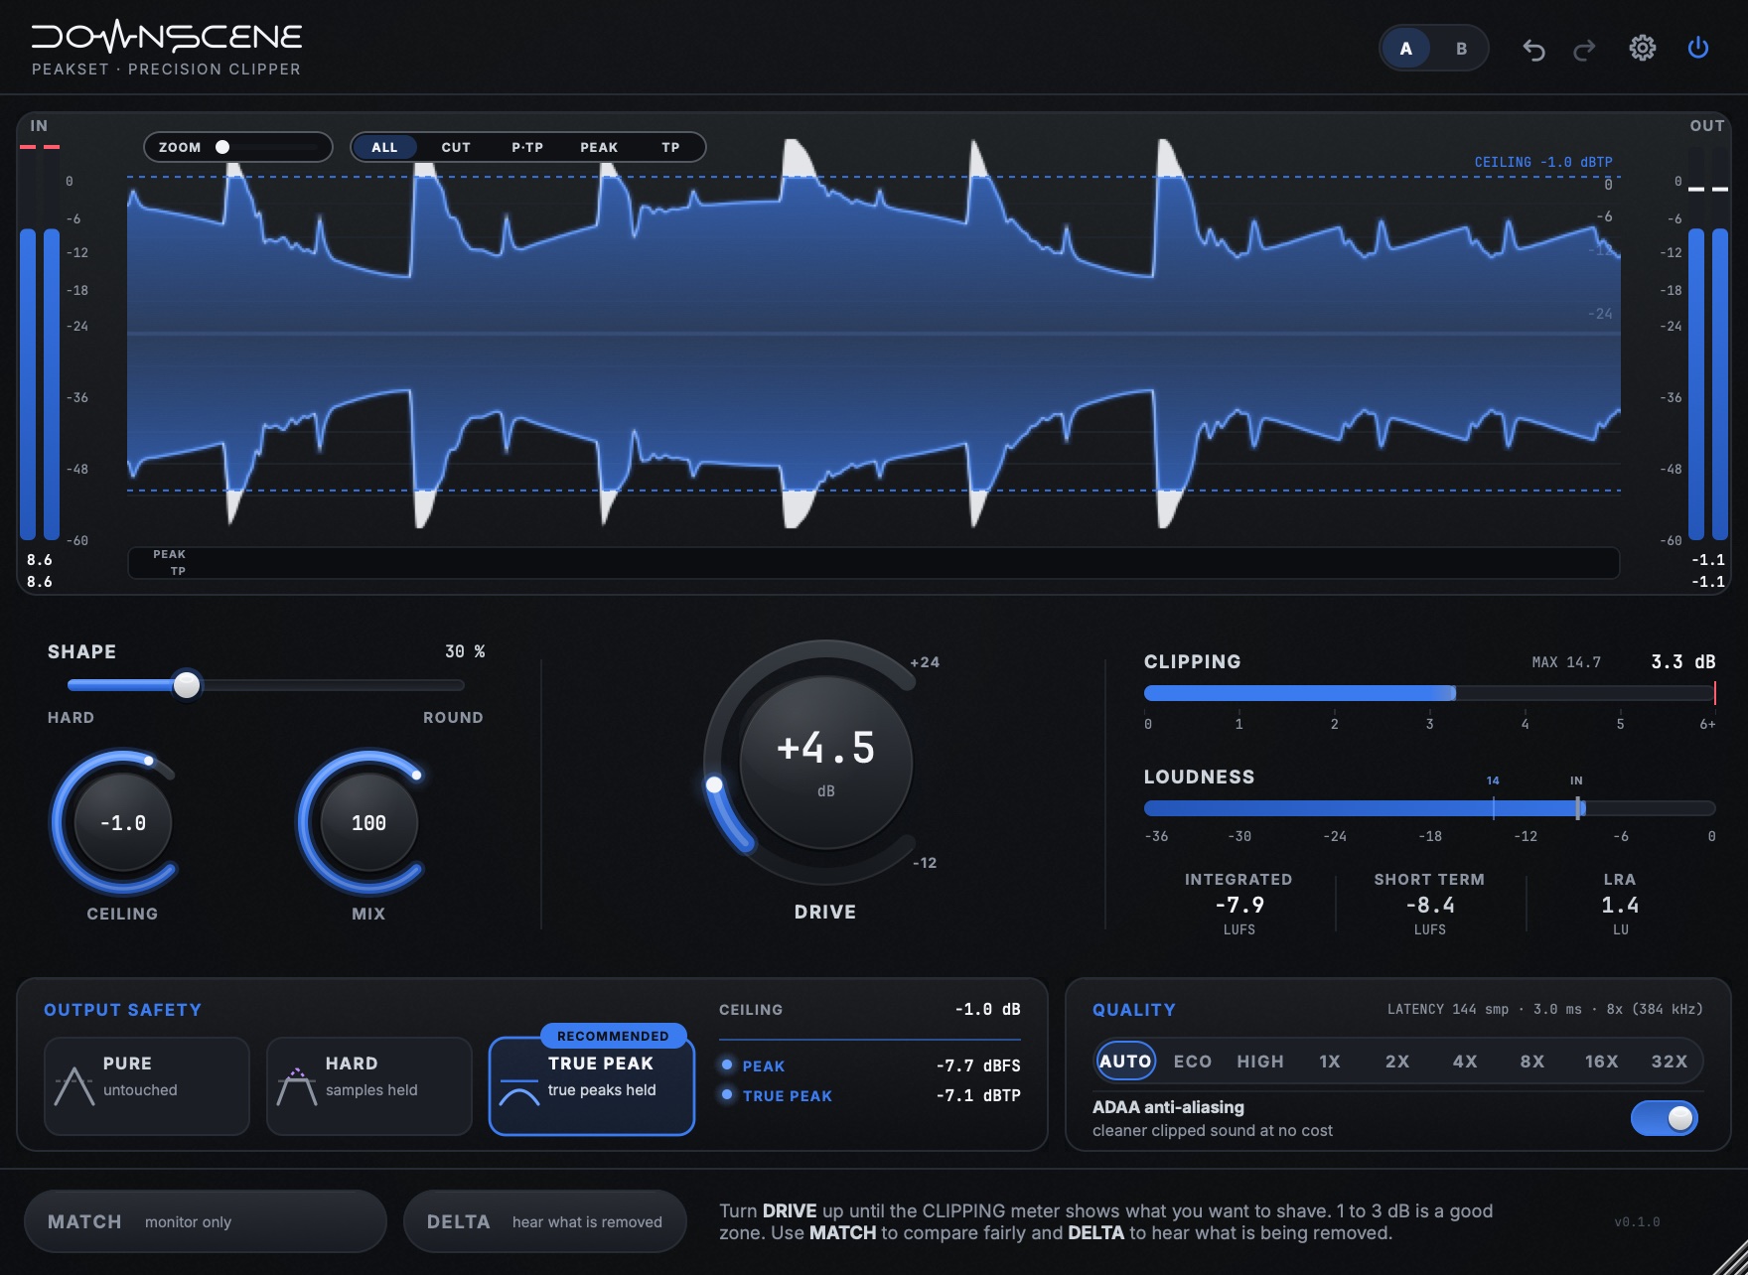Toggle the ADAA anti-aliasing switch
1748x1275 pixels.
coord(1665,1118)
